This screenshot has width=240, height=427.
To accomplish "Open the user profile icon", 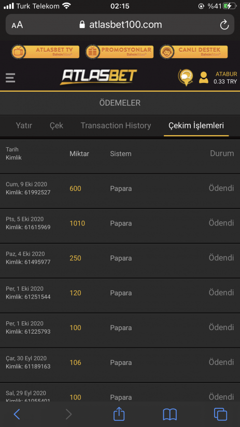I will (204, 78).
